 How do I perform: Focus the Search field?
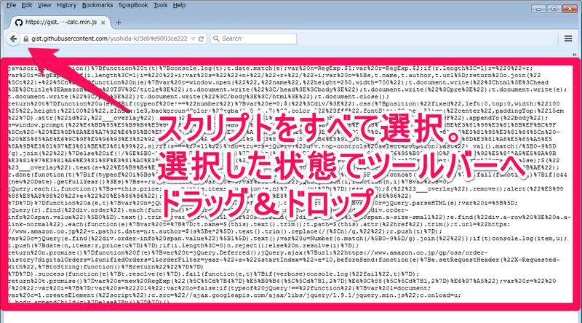coord(253,39)
